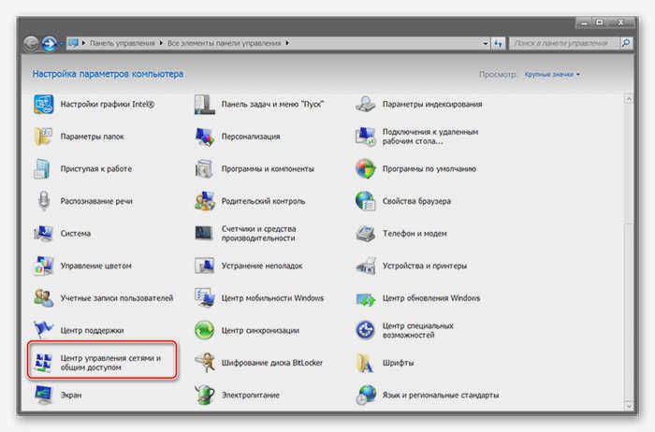655x432 pixels.
Task: Expand the arrow after 'Все элементы панели управления'
Action: pyautogui.click(x=287, y=43)
